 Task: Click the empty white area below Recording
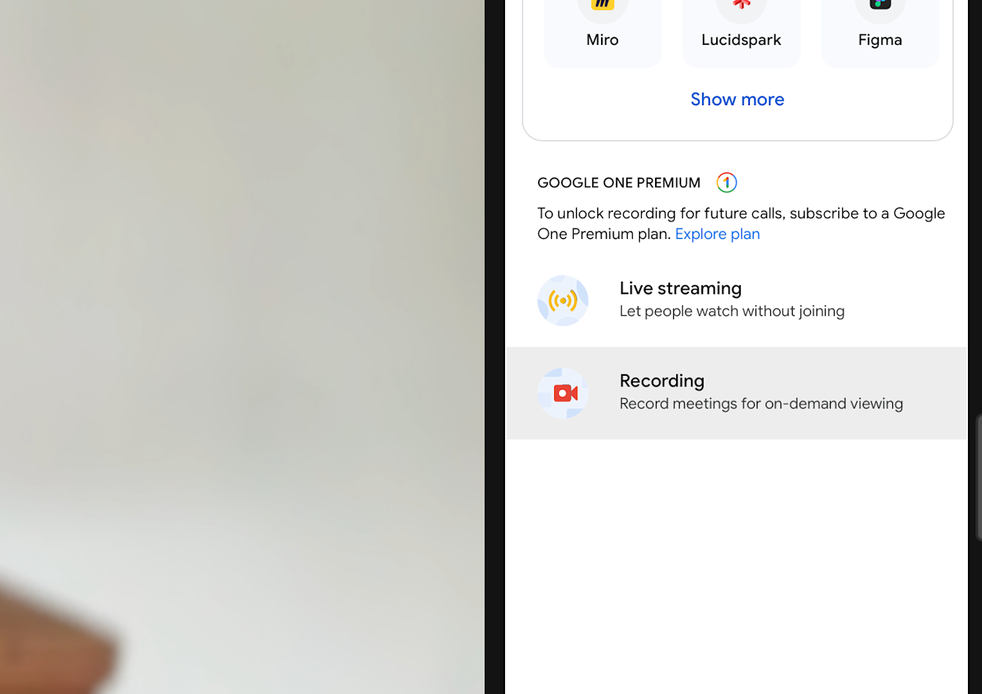click(x=736, y=566)
